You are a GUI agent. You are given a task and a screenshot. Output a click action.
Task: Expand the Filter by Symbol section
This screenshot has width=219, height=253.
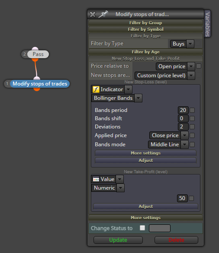[145, 29]
